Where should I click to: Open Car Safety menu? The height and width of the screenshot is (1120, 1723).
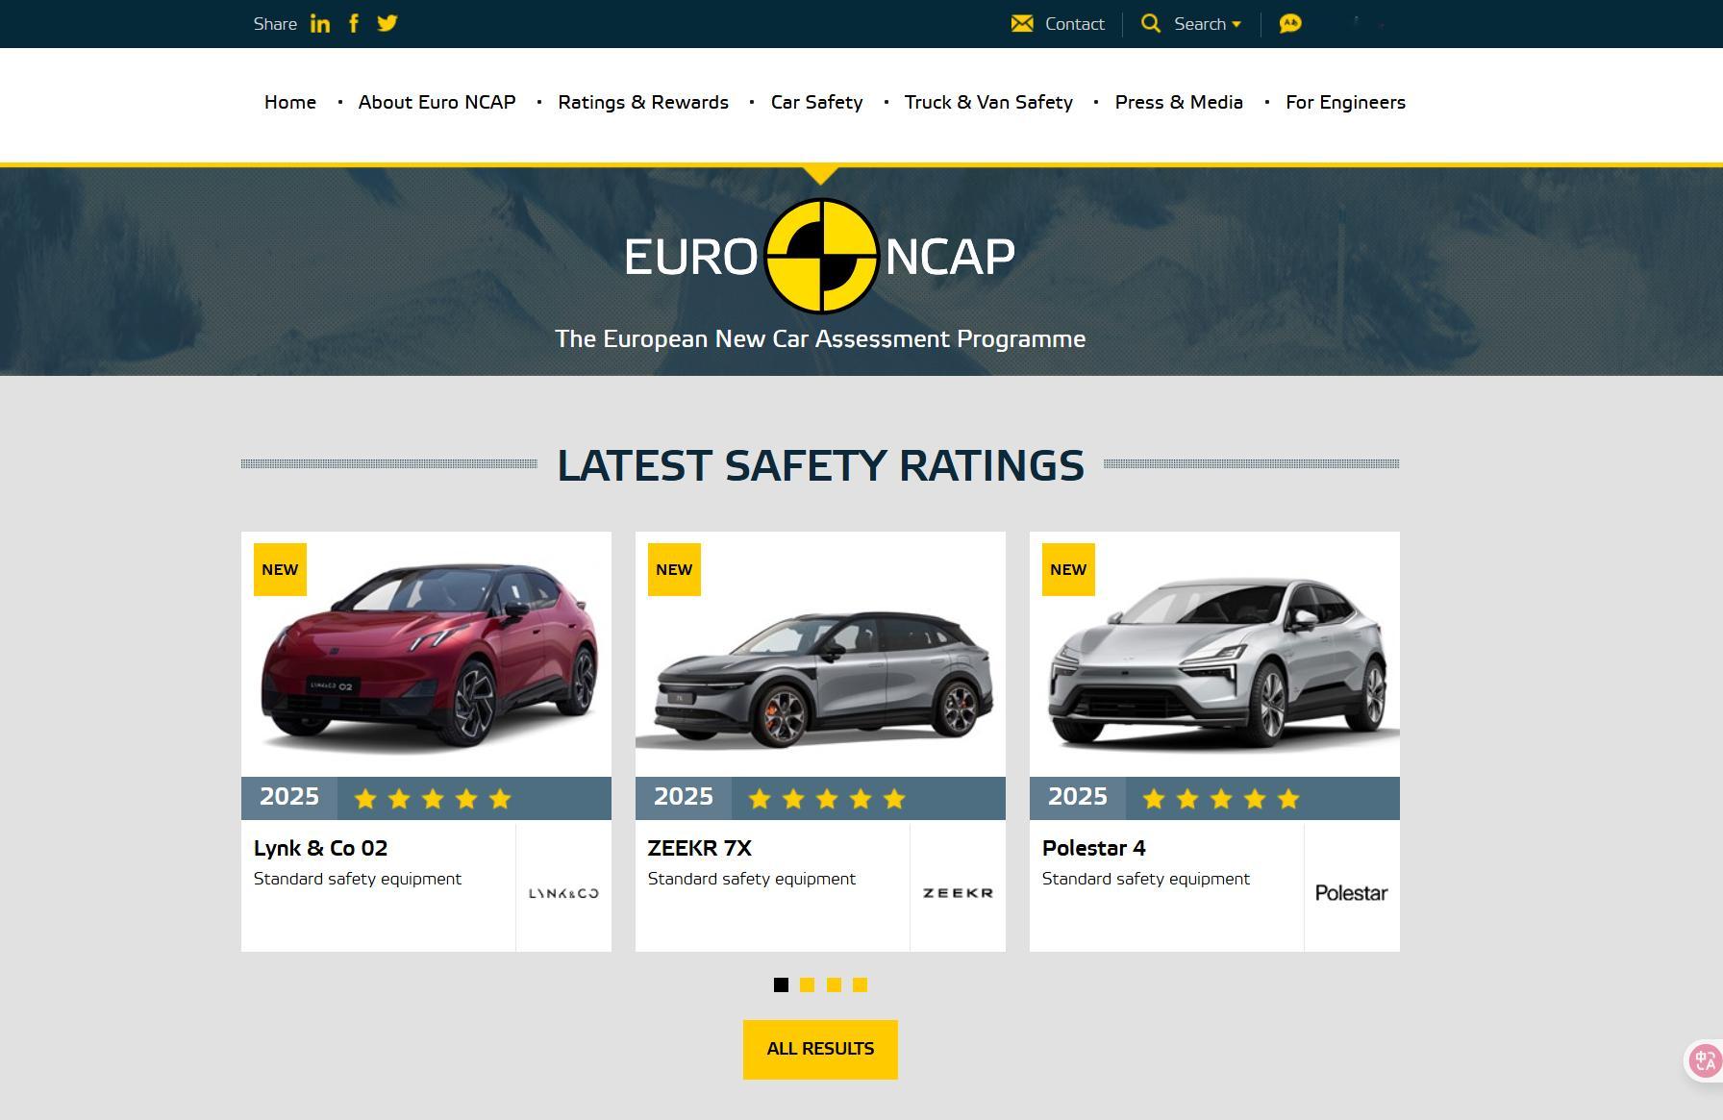[816, 102]
